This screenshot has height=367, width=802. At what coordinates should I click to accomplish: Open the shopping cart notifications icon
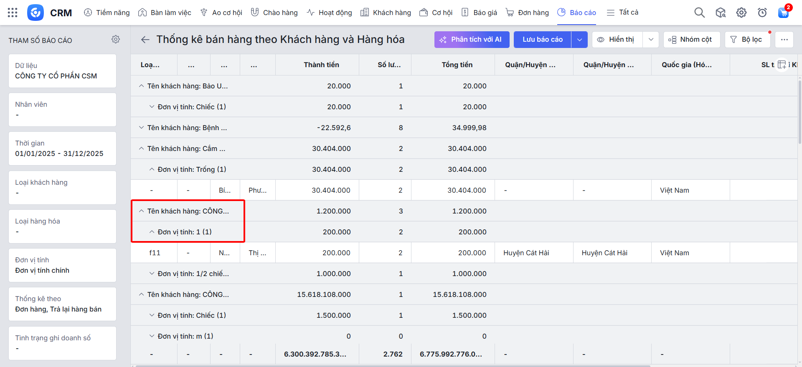[x=783, y=13]
